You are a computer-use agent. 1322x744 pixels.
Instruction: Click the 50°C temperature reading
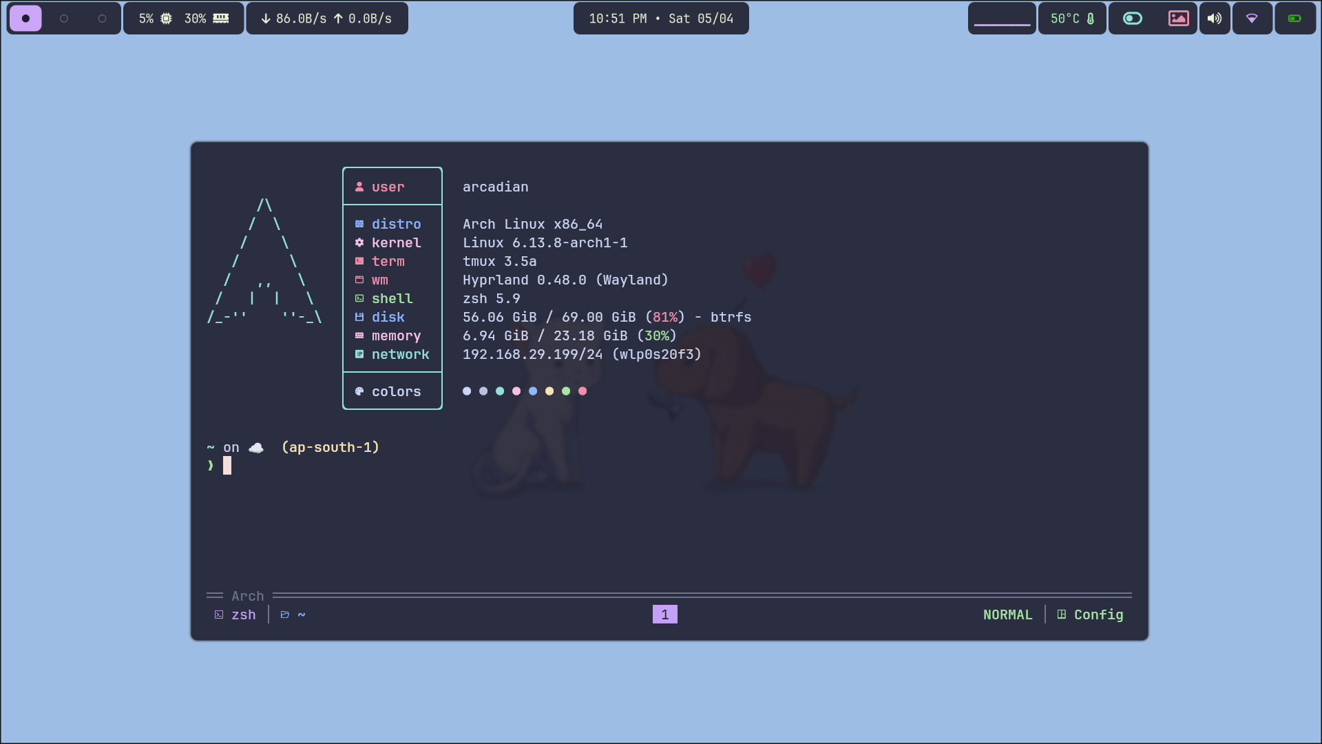pos(1065,19)
